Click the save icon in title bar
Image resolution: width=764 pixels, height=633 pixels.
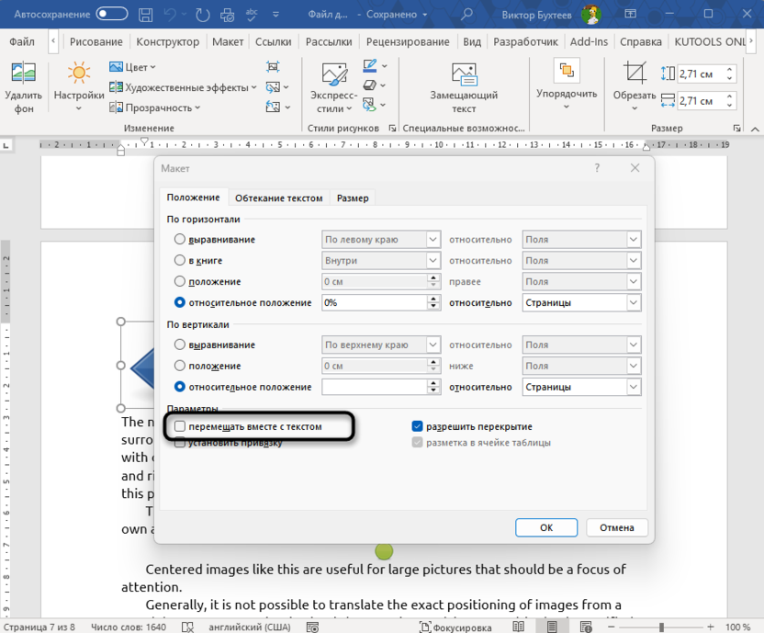(147, 15)
